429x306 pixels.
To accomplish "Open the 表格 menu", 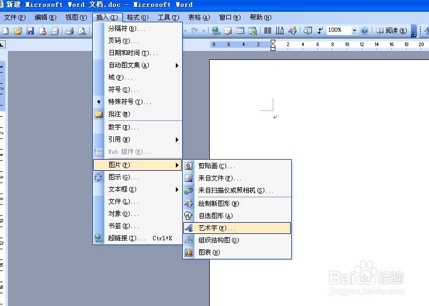I will [x=198, y=16].
